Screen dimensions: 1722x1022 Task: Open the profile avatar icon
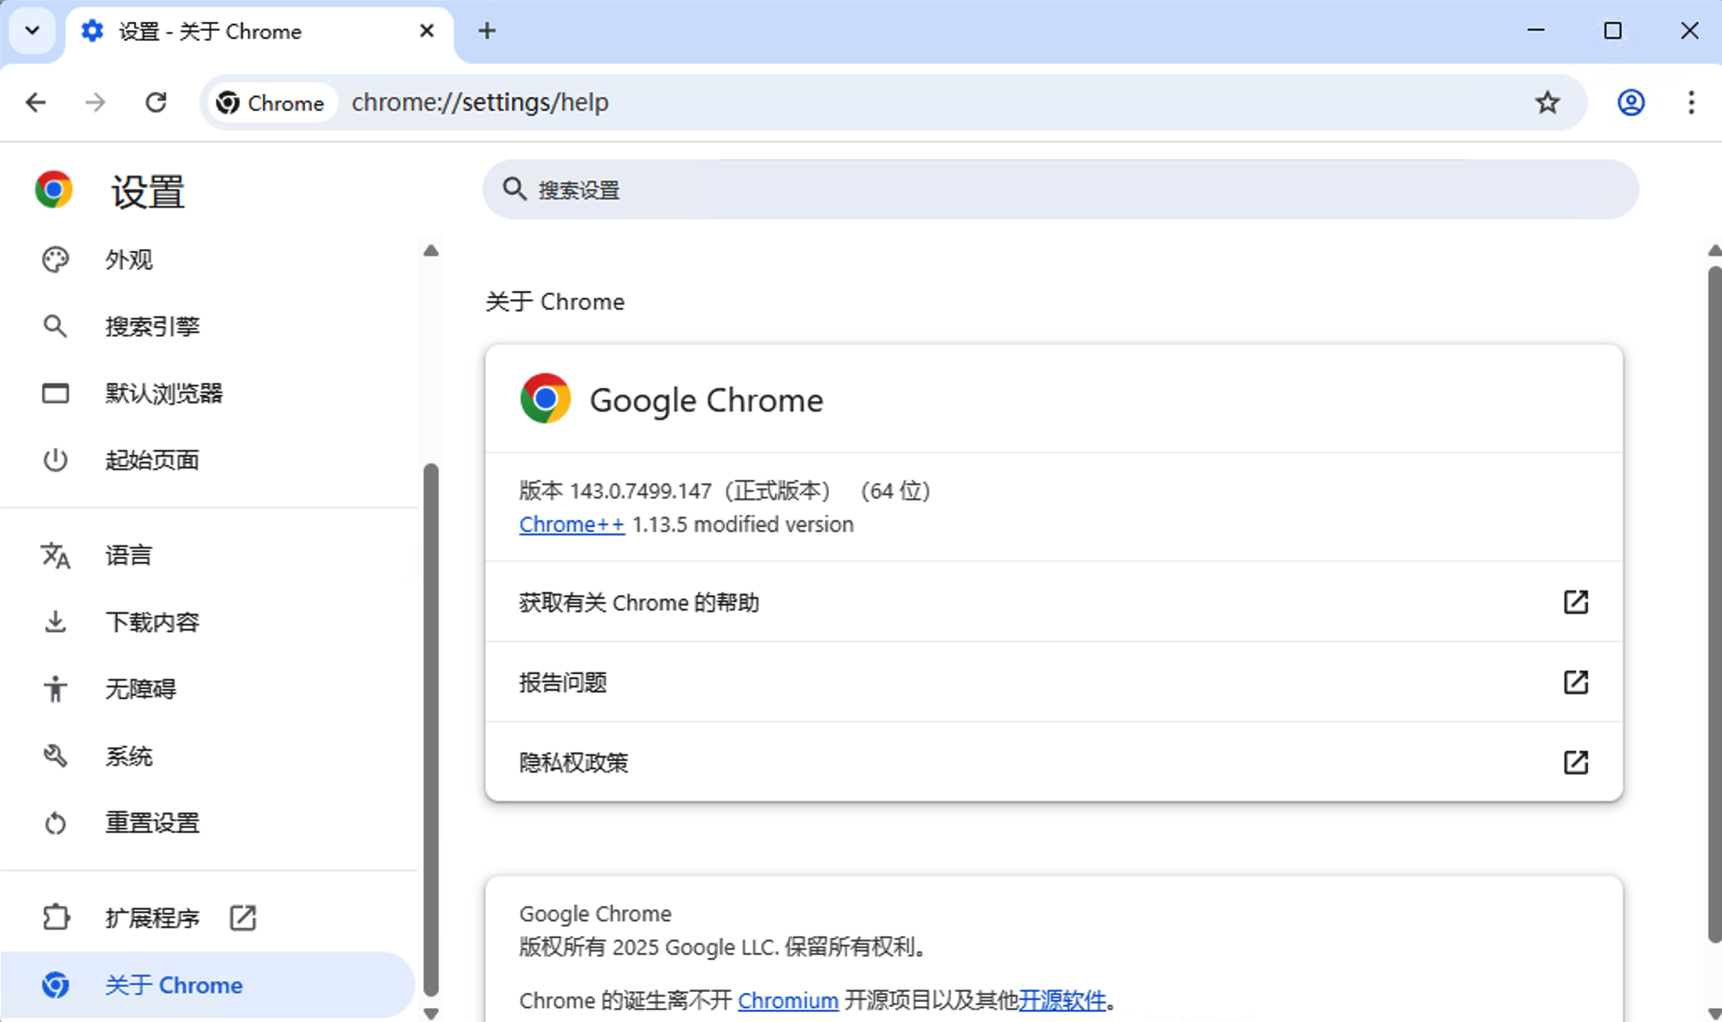coord(1630,103)
